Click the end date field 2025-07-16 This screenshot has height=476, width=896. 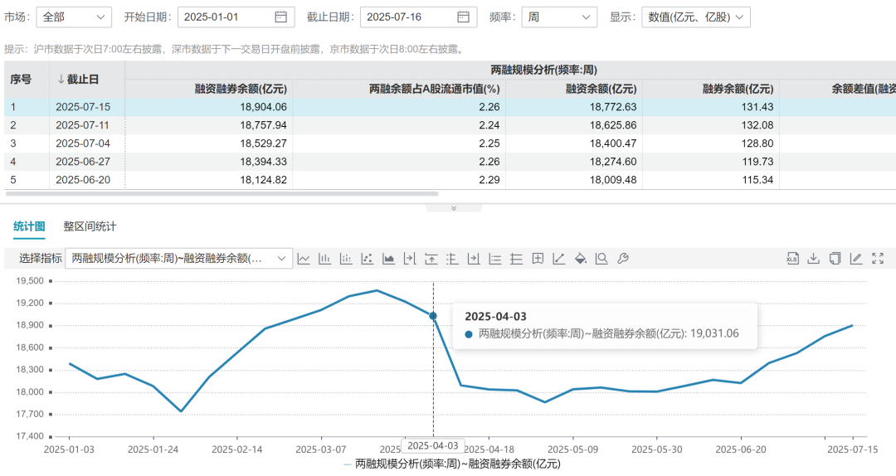coord(419,17)
